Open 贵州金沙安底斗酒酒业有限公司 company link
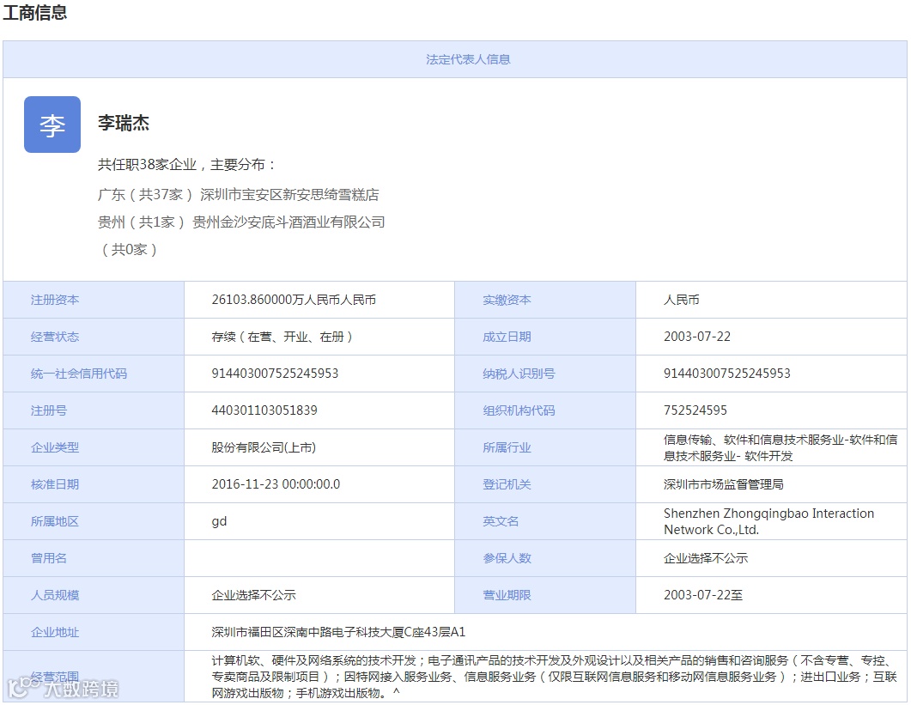 [288, 222]
